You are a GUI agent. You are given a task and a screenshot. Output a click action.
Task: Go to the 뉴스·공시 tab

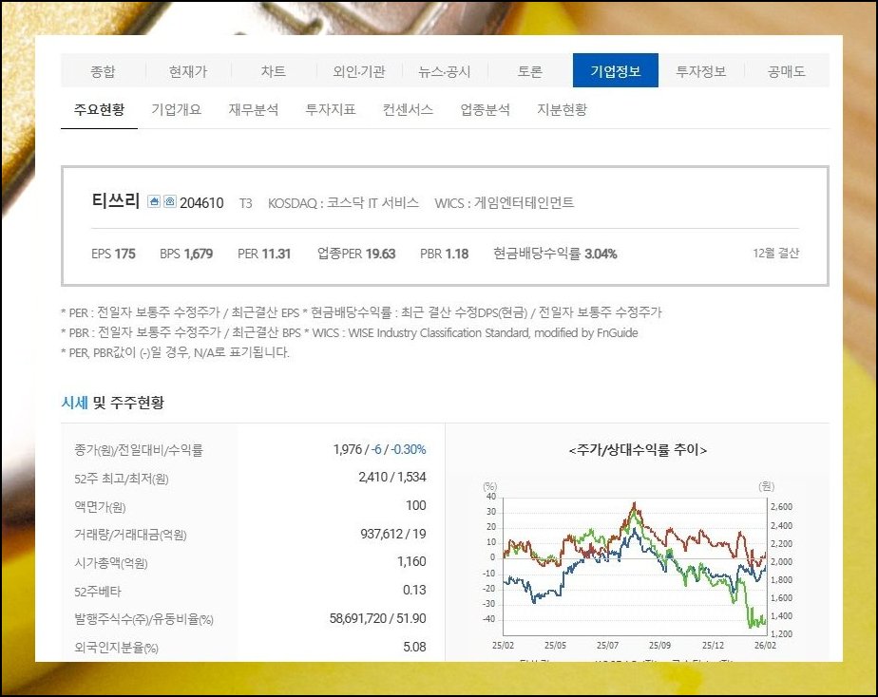point(445,71)
